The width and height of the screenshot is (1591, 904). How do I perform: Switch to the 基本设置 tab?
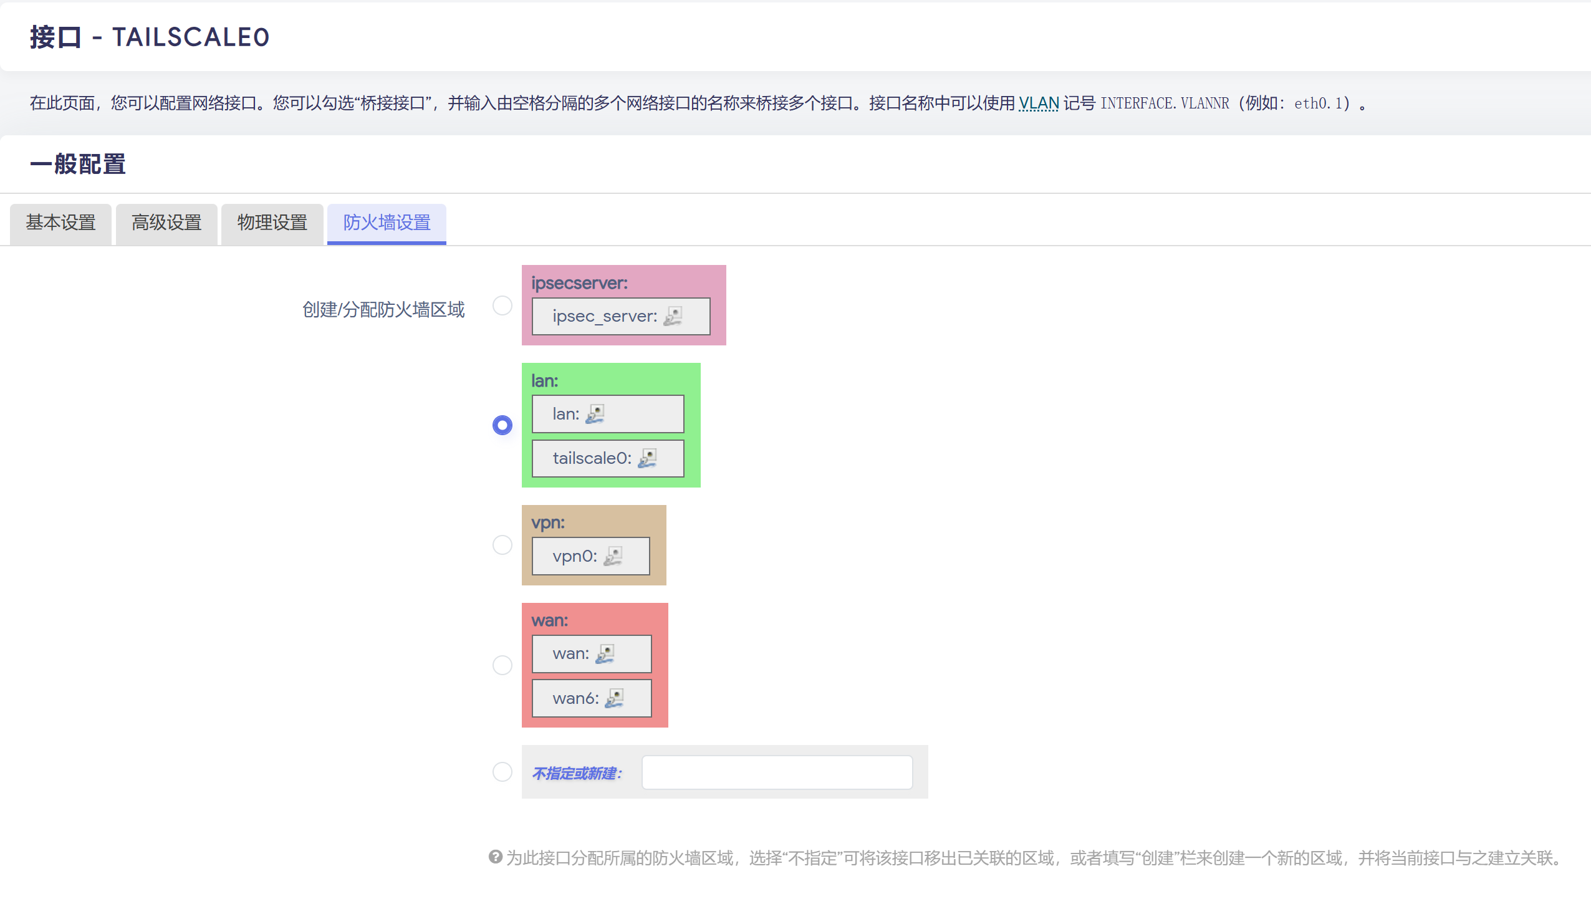click(60, 223)
